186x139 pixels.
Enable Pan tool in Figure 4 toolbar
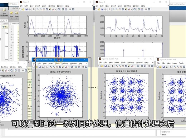point(57,67)
